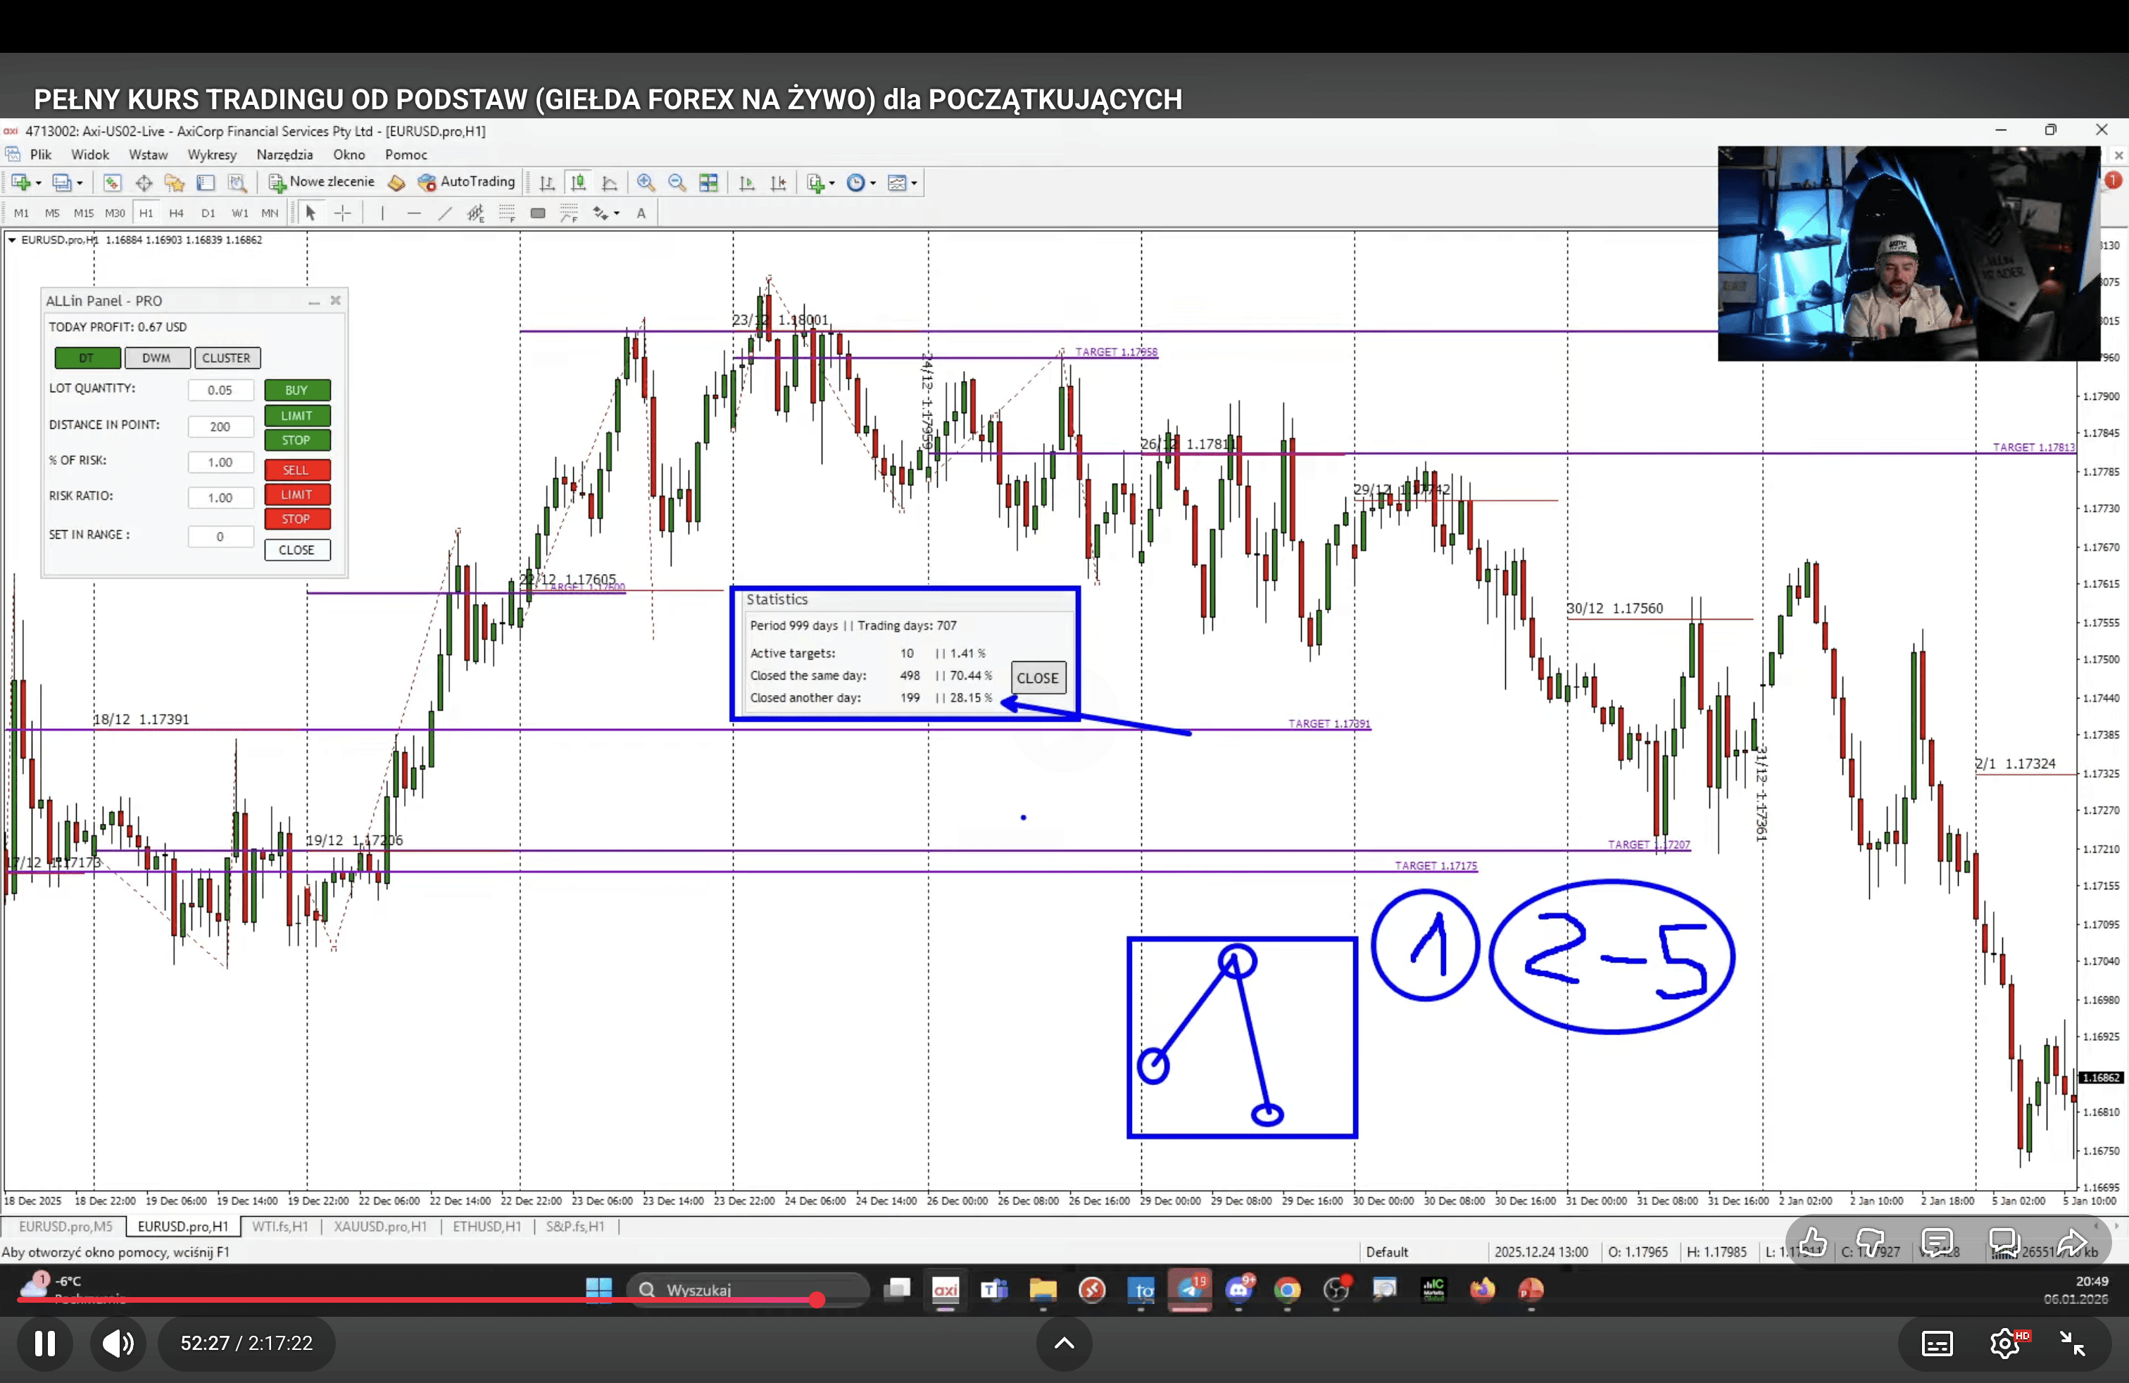Select the text label tool
The width and height of the screenshot is (2129, 1383).
pos(641,213)
